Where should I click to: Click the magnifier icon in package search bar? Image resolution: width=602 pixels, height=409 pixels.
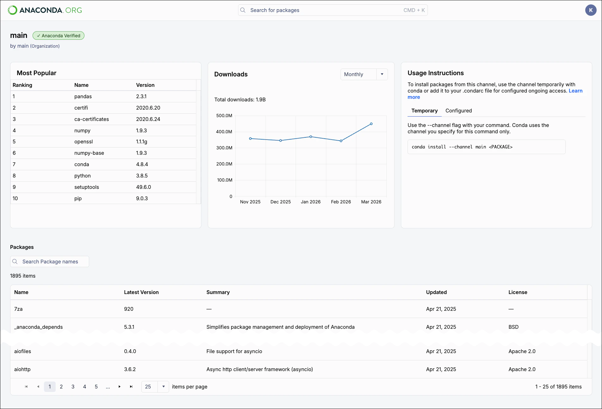243,10
